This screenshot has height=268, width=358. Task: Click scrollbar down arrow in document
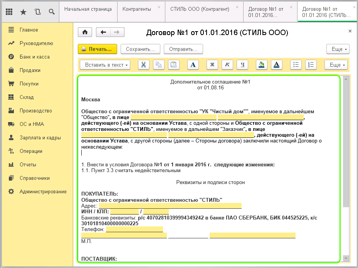[x=346, y=258]
